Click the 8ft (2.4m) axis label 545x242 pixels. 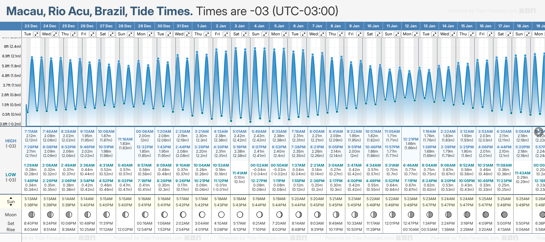(12, 47)
